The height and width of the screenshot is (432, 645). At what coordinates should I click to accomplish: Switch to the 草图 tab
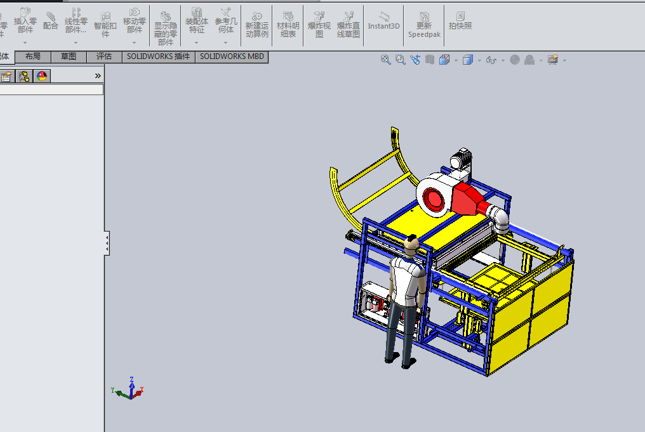click(x=69, y=56)
